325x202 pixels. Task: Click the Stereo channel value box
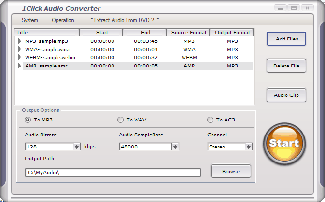[226, 147]
